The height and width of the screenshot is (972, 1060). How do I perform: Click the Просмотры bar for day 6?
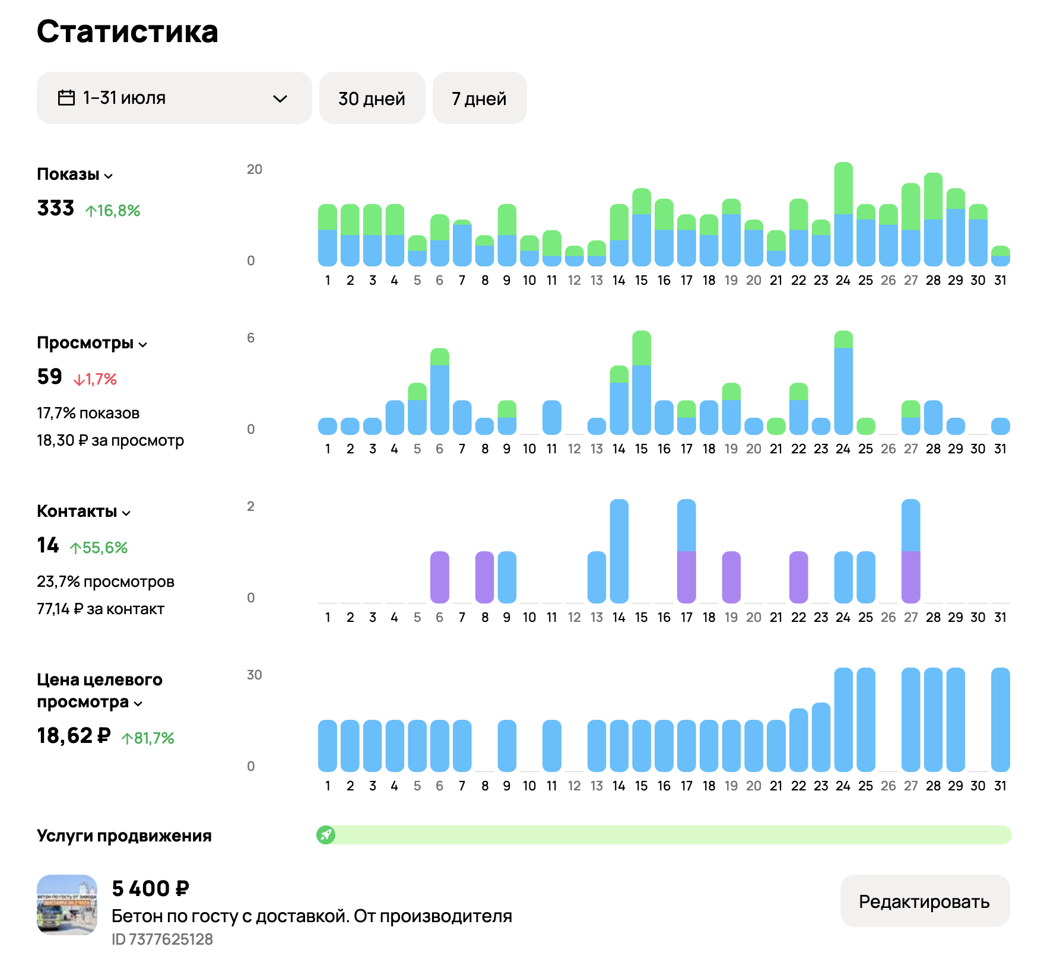click(440, 392)
